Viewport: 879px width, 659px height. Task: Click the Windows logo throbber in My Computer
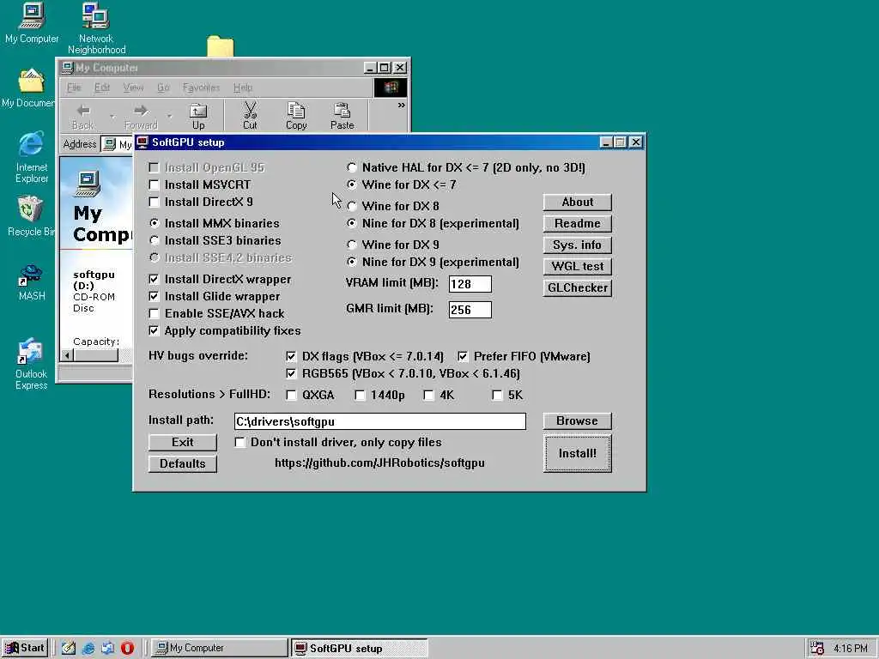[x=391, y=88]
